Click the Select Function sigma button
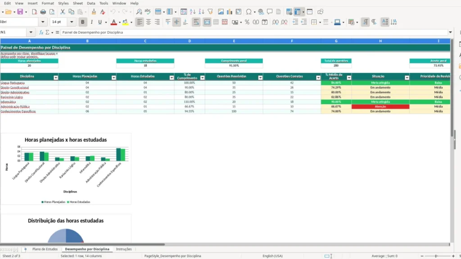This screenshot has width=461, height=259. coord(47,32)
